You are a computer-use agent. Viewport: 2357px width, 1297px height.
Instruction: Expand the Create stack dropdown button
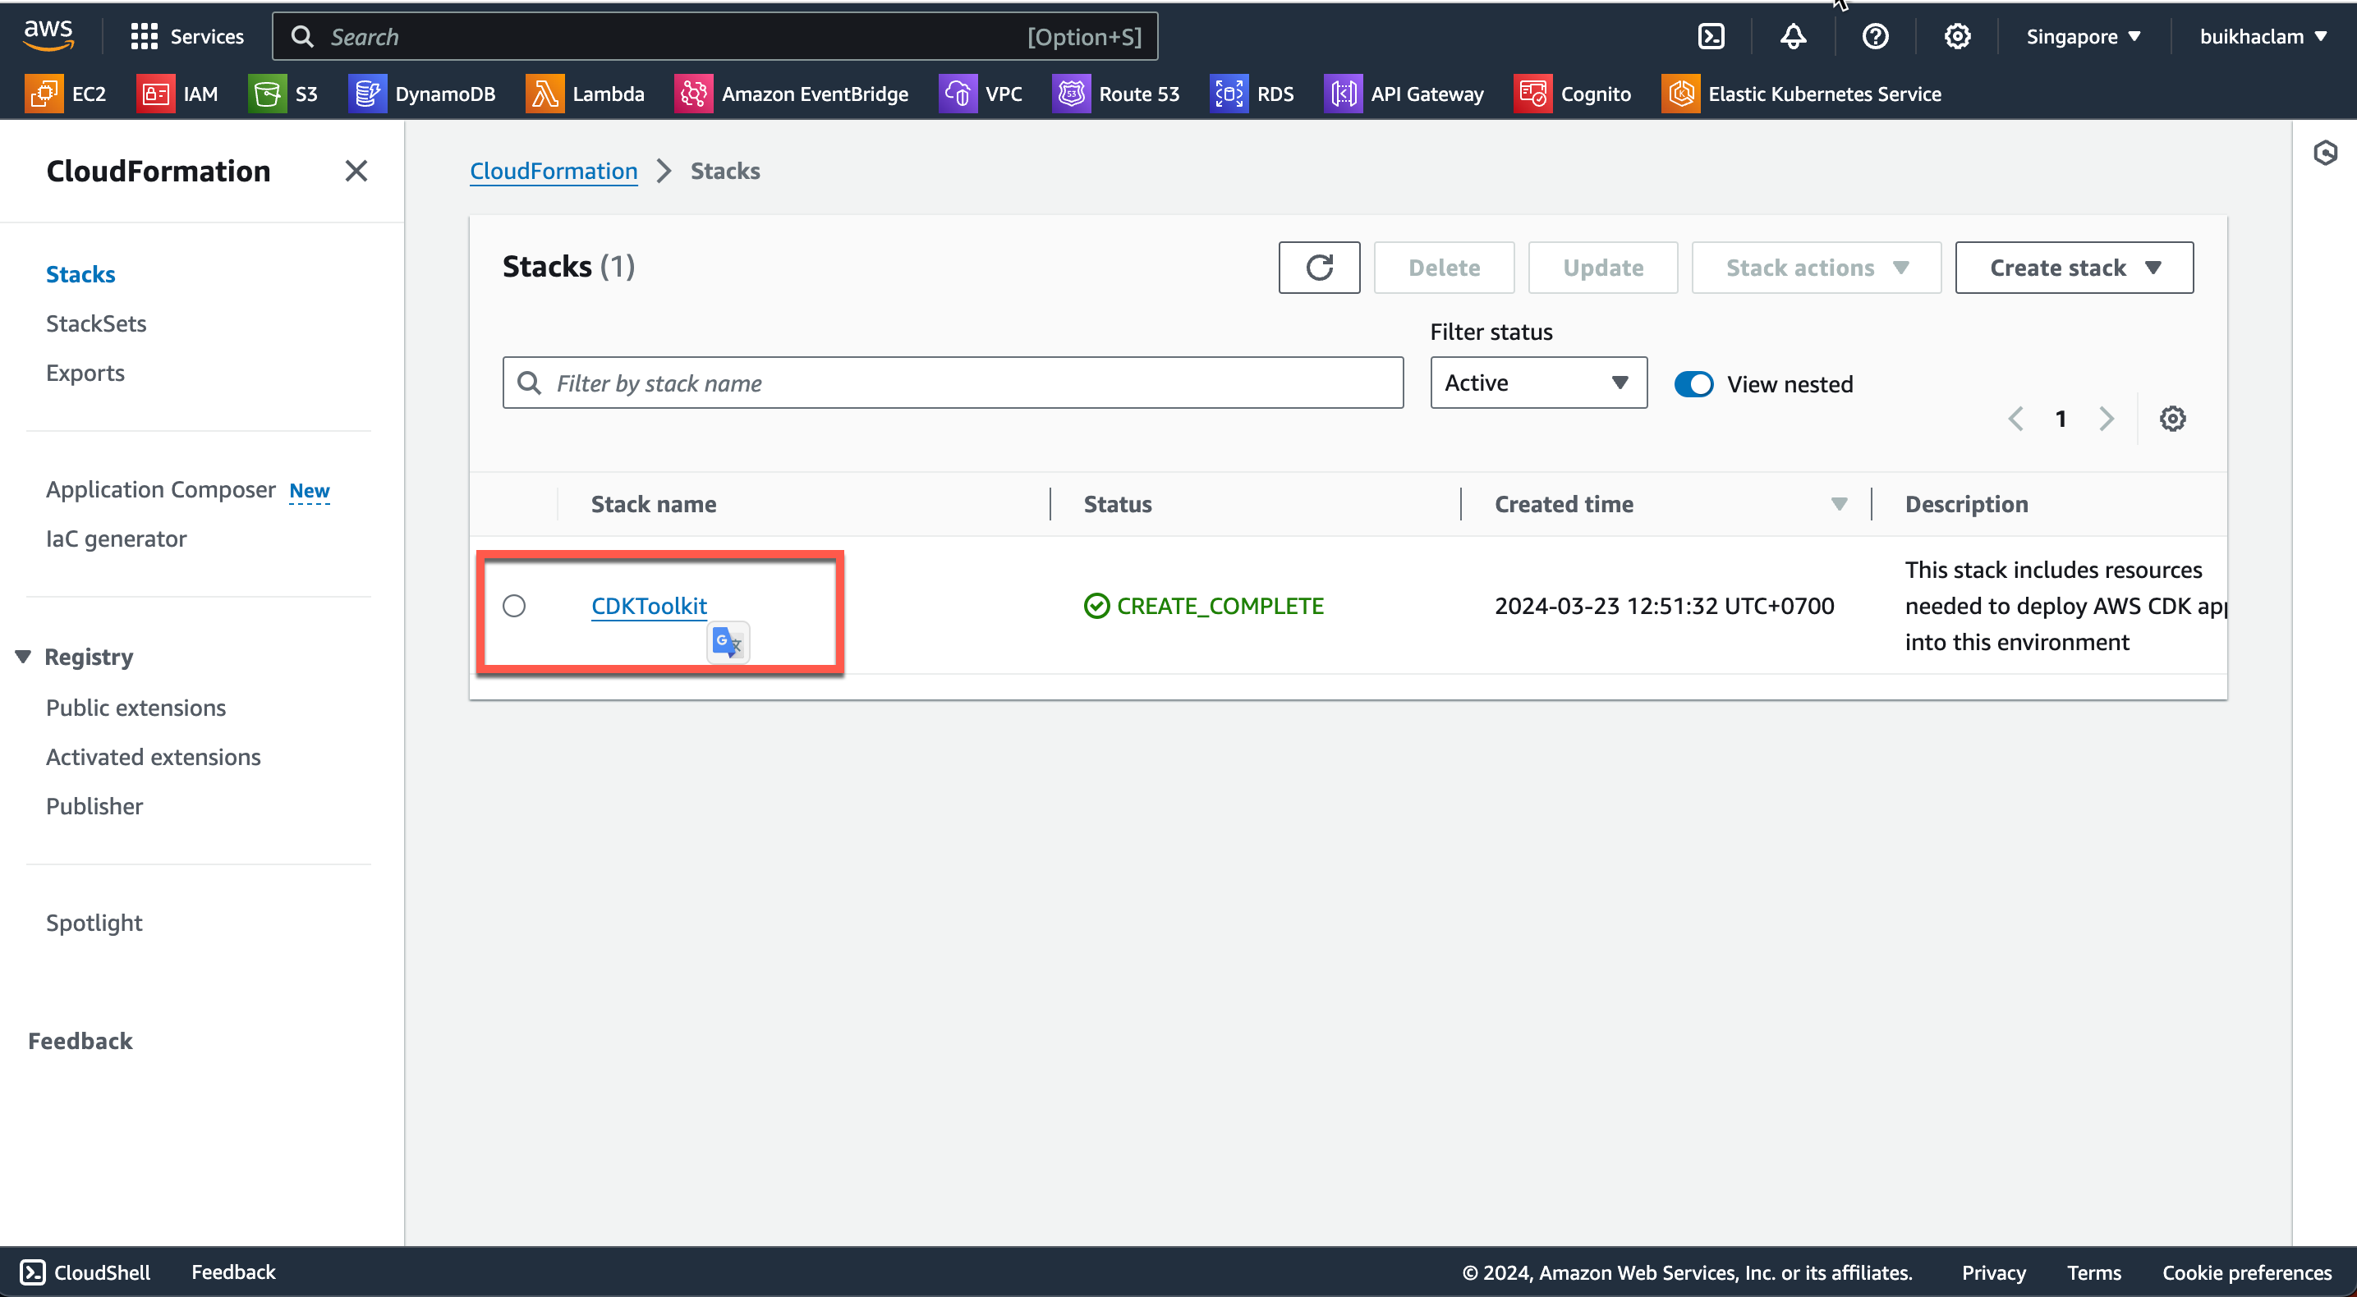click(x=2074, y=267)
